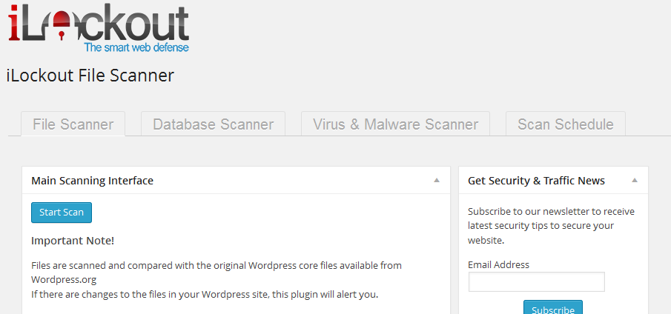Focus the Email Address input field
Image resolution: width=671 pixels, height=314 pixels.
click(537, 282)
